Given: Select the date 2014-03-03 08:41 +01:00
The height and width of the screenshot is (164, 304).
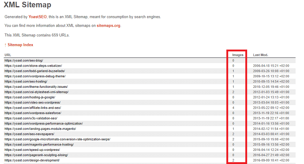Looking at the screenshot, I should [x=271, y=134].
